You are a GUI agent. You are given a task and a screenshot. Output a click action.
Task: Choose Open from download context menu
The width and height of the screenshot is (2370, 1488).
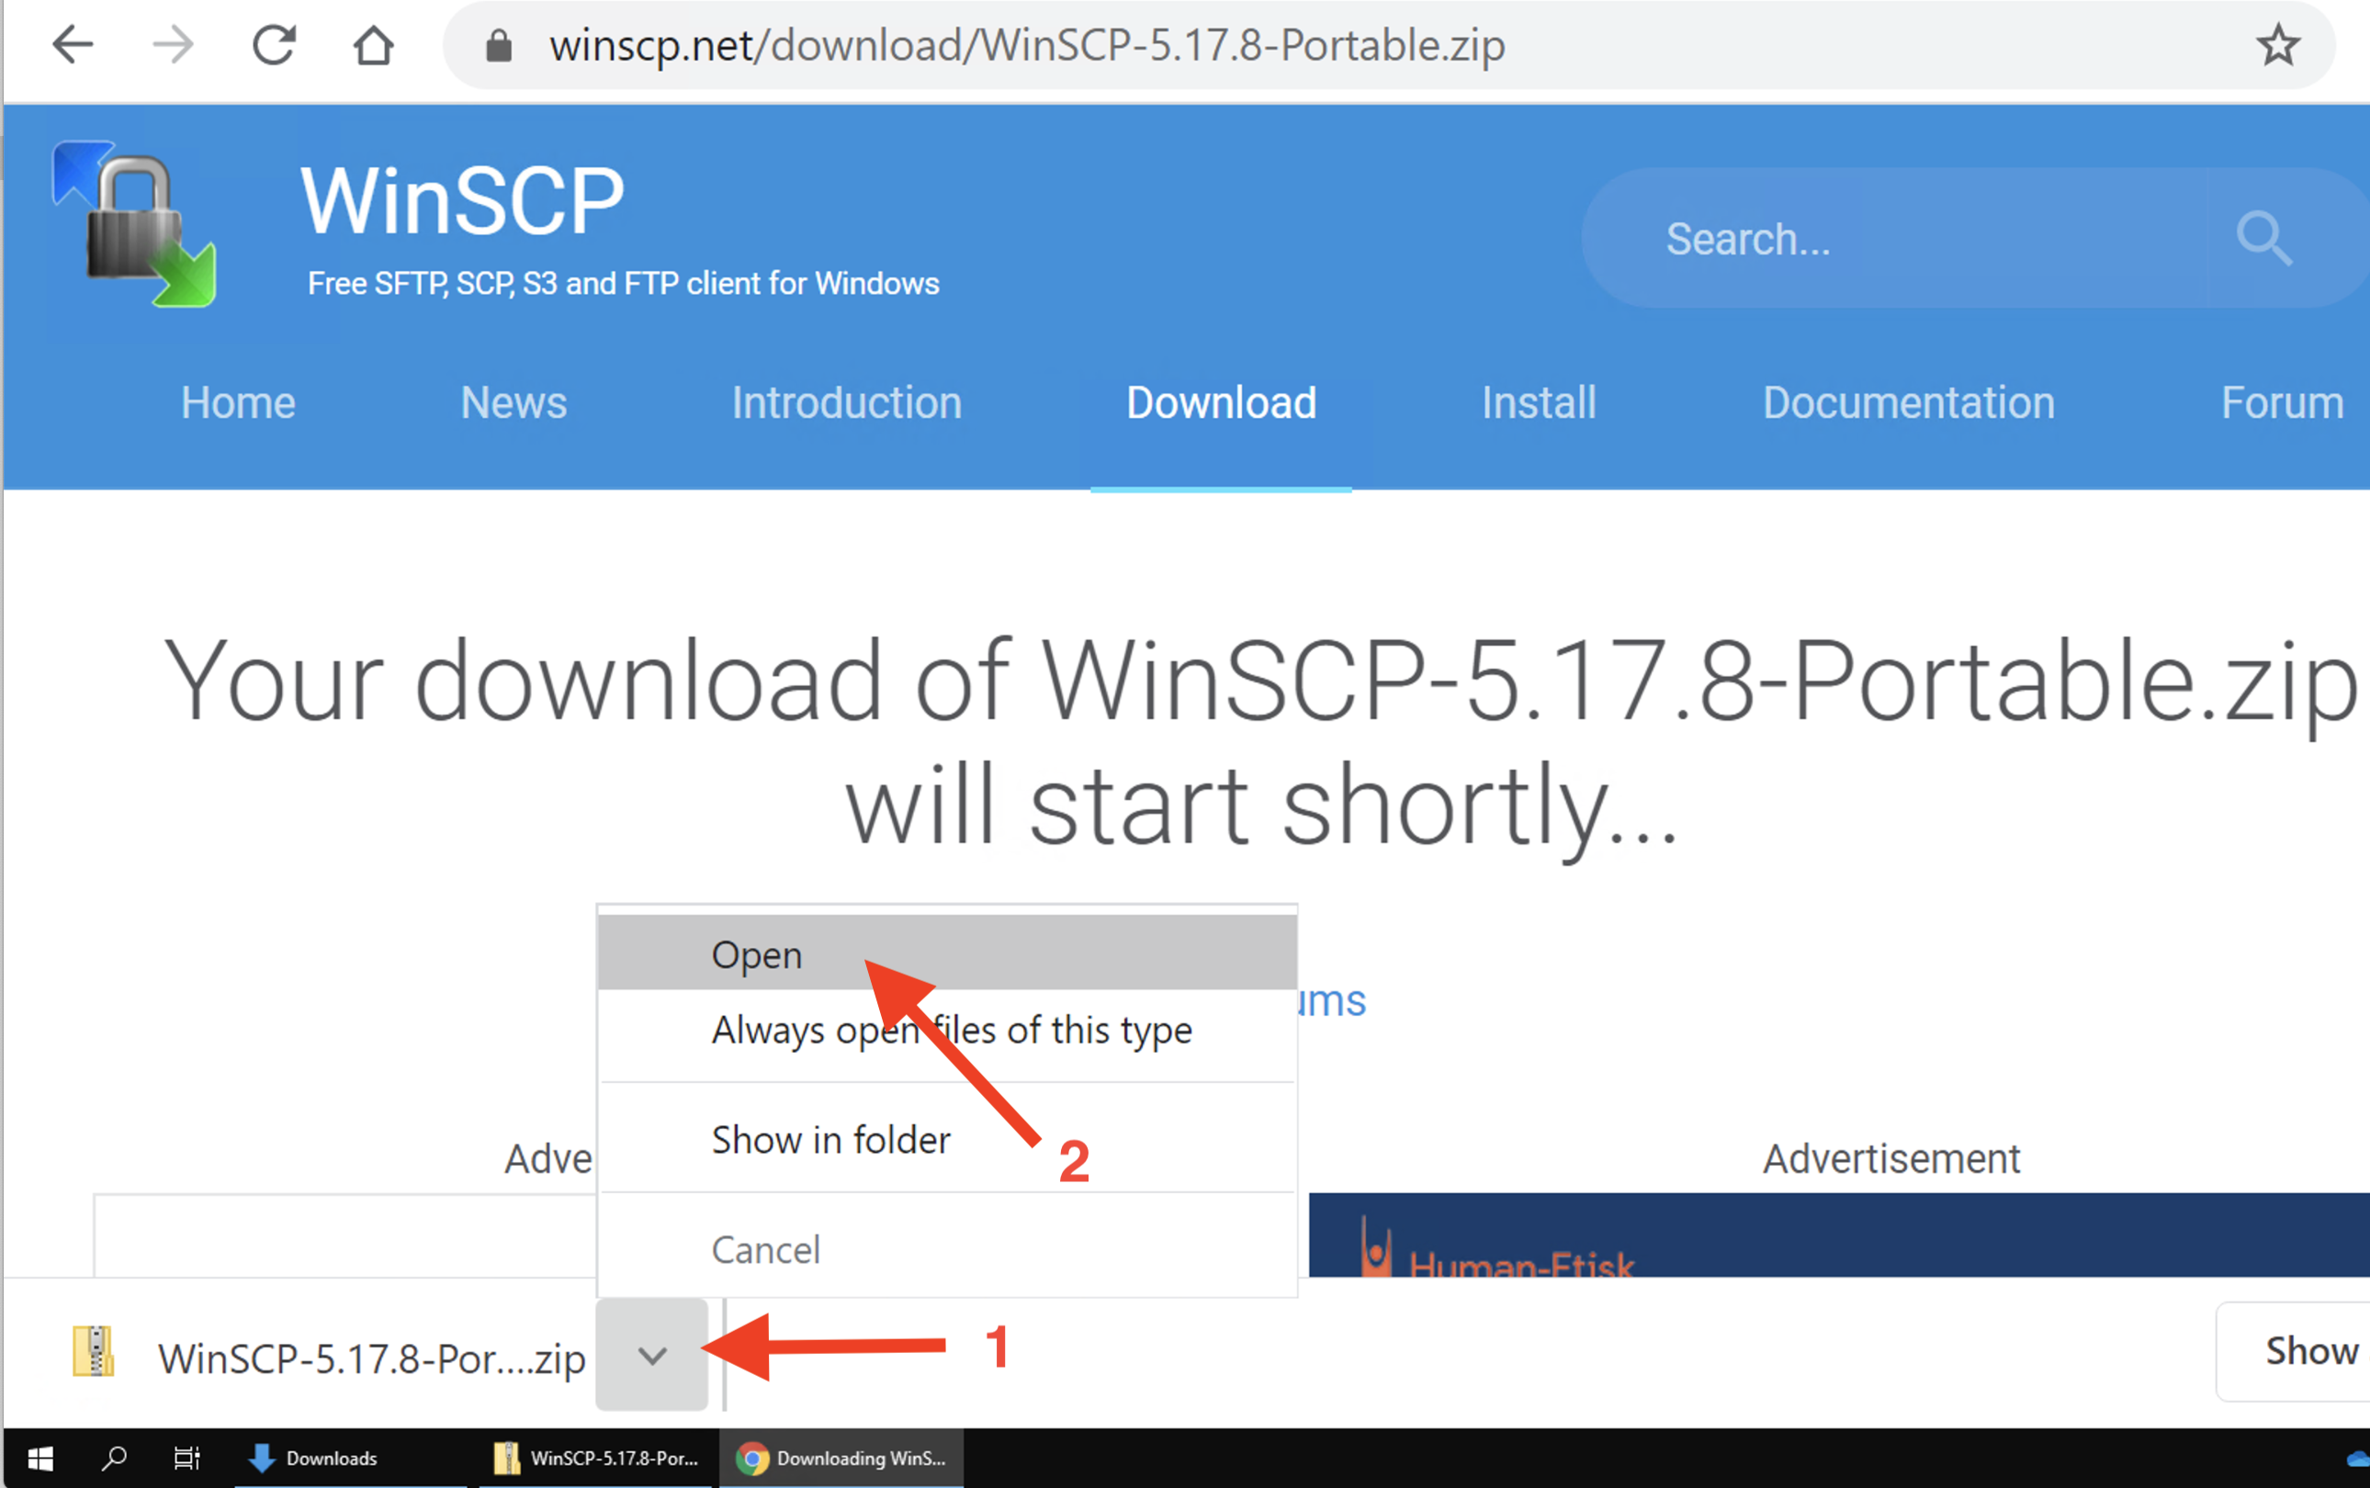coord(757,954)
